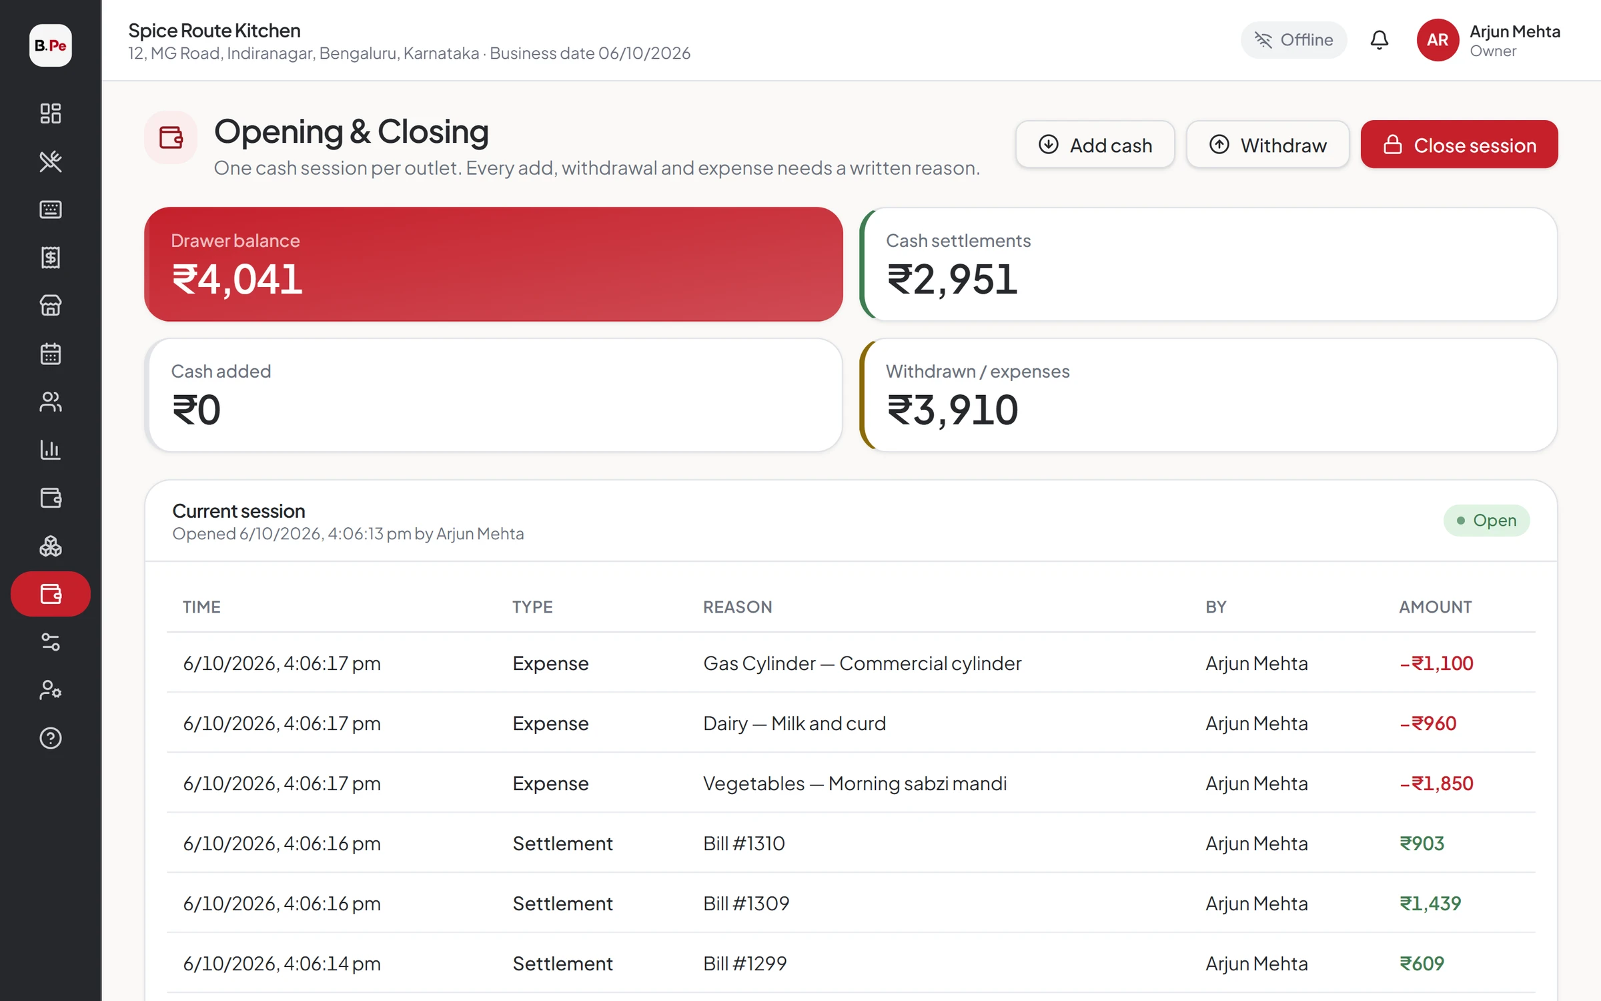Click the Drawer balance card
The width and height of the screenshot is (1601, 1001).
pos(494,264)
